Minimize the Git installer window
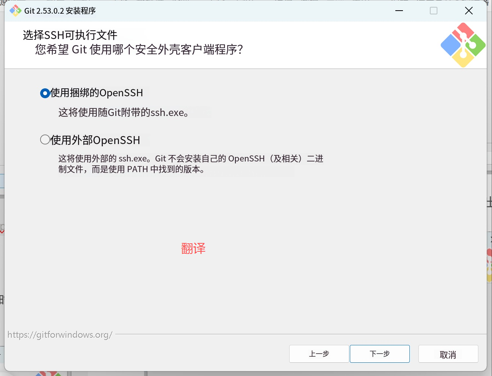The image size is (492, 376). click(399, 11)
